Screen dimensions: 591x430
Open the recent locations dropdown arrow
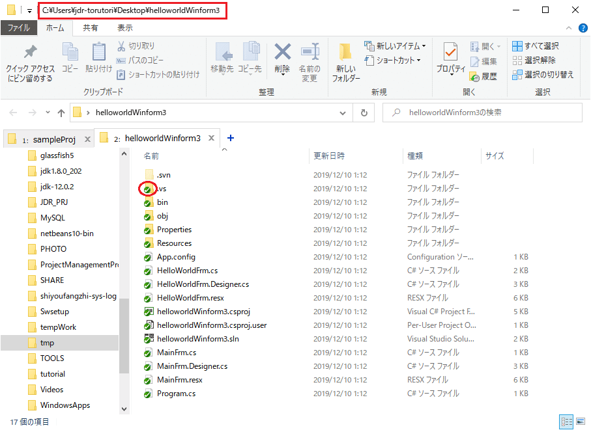[x=48, y=113]
